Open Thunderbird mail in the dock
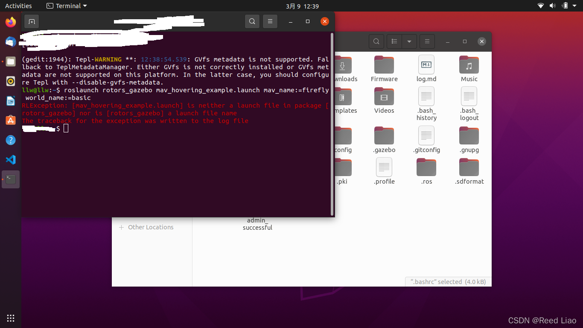The height and width of the screenshot is (328, 583). tap(11, 41)
